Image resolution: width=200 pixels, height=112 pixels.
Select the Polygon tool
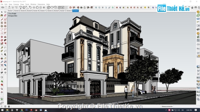click(5, 26)
